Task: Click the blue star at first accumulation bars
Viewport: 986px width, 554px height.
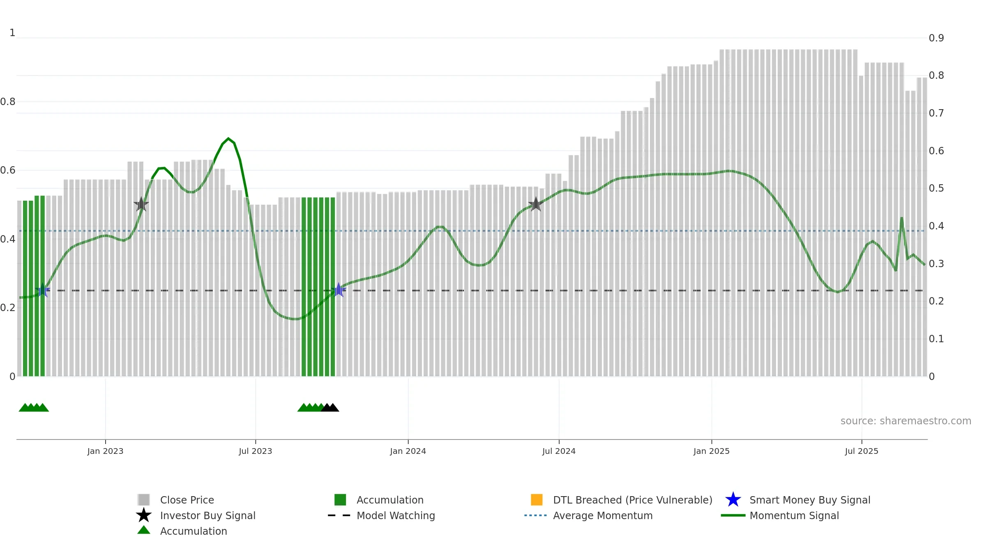Action: (43, 290)
